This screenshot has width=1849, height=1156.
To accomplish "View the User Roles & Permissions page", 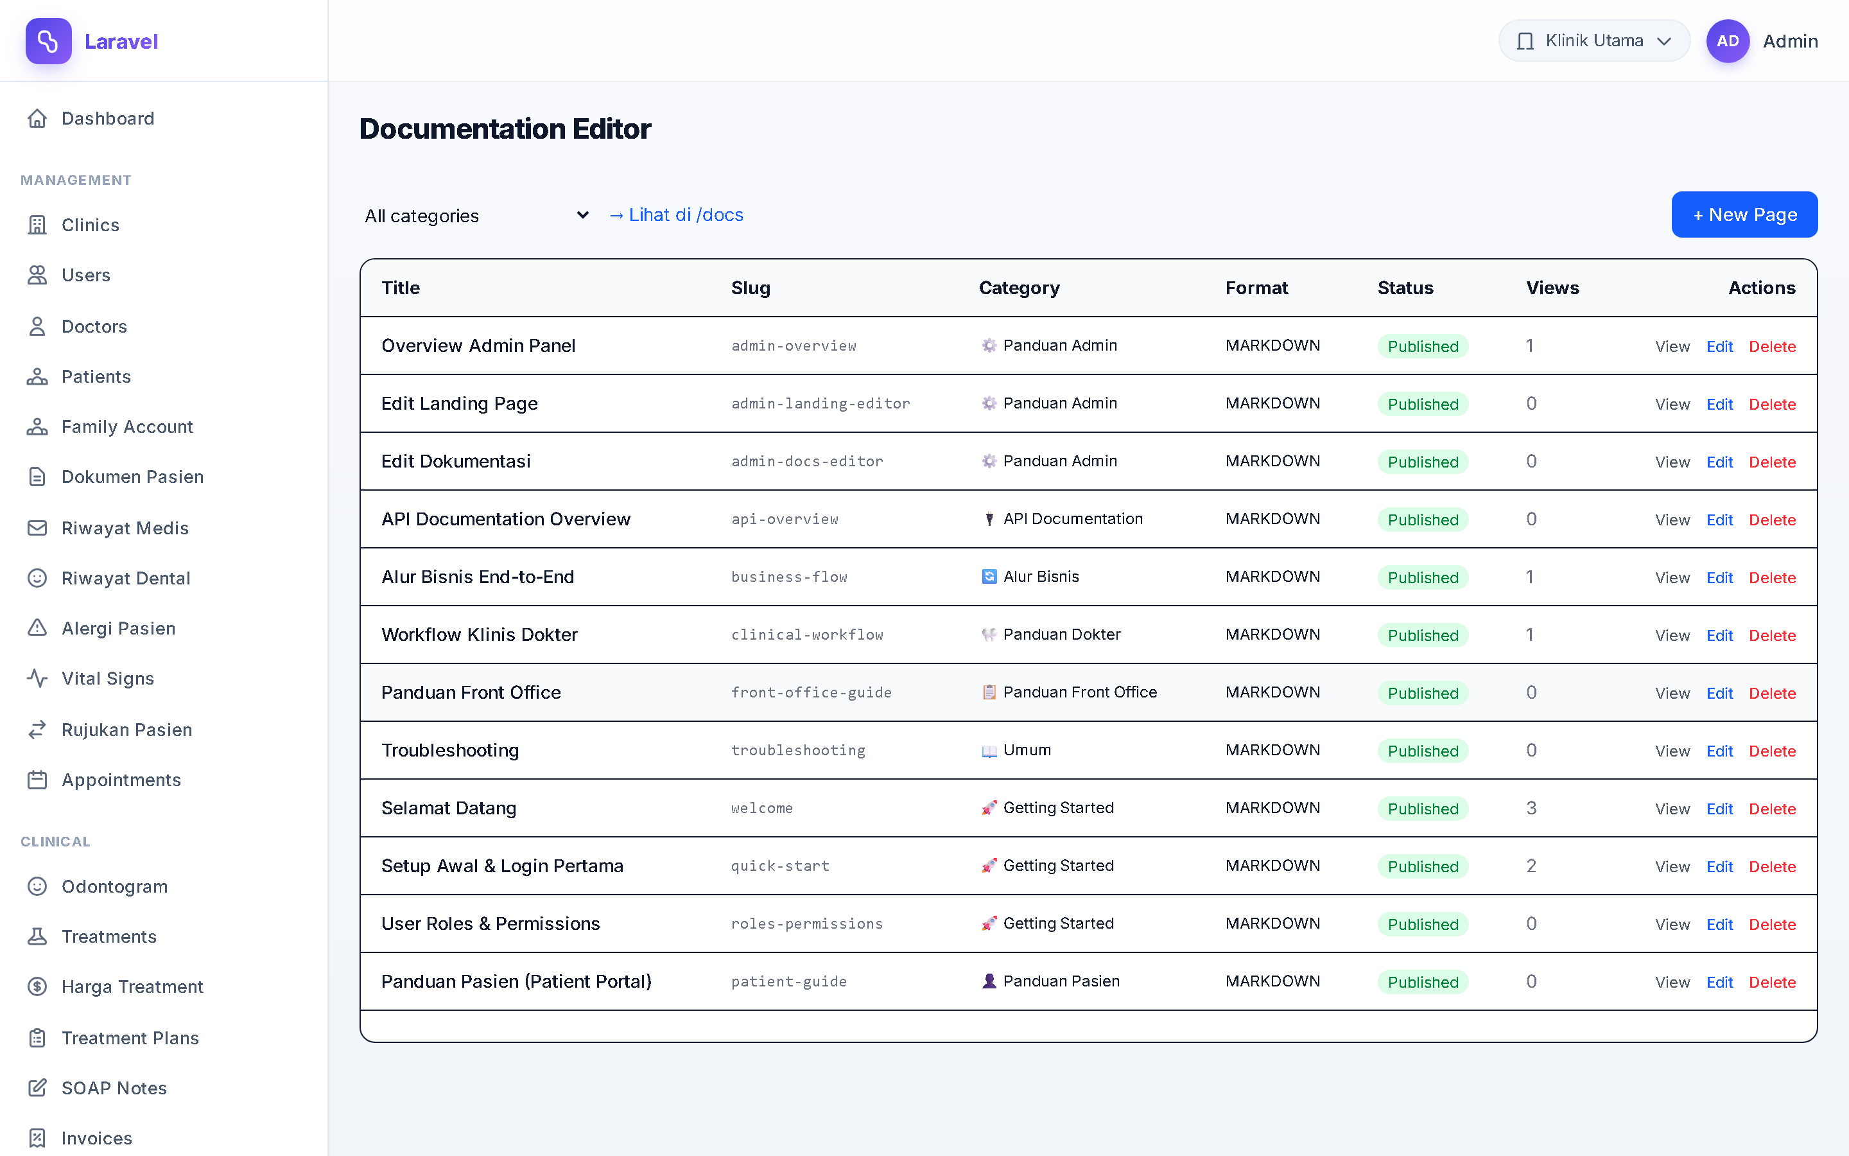I will click(x=1672, y=924).
